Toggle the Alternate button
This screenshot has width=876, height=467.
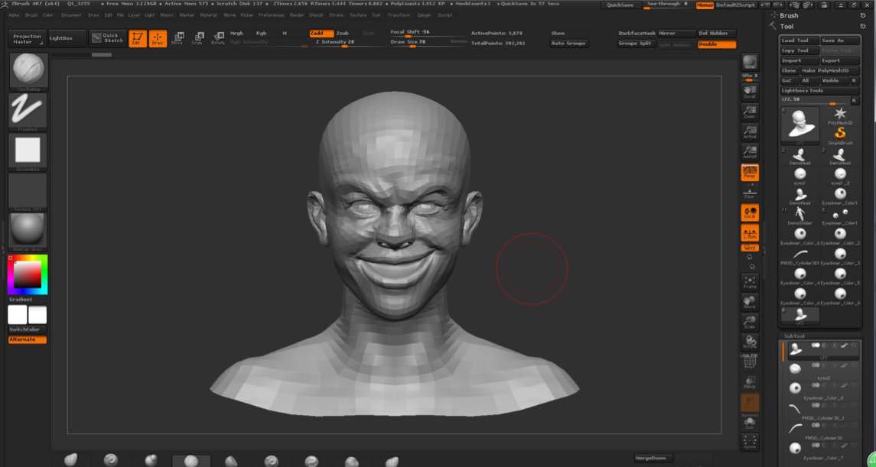[28, 340]
